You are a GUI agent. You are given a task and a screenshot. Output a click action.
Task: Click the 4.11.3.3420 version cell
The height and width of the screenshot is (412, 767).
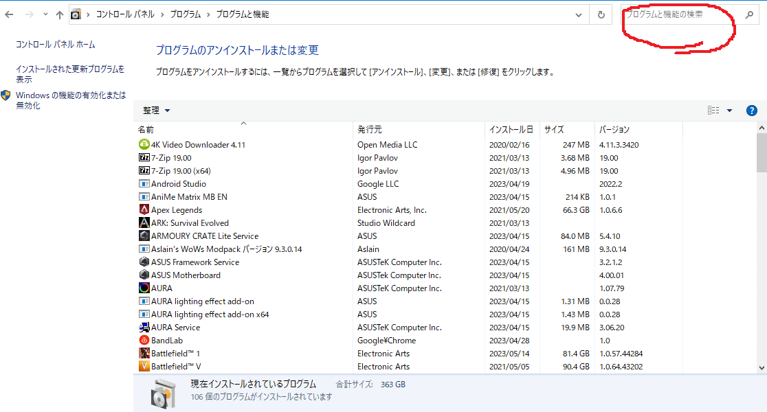coord(619,145)
